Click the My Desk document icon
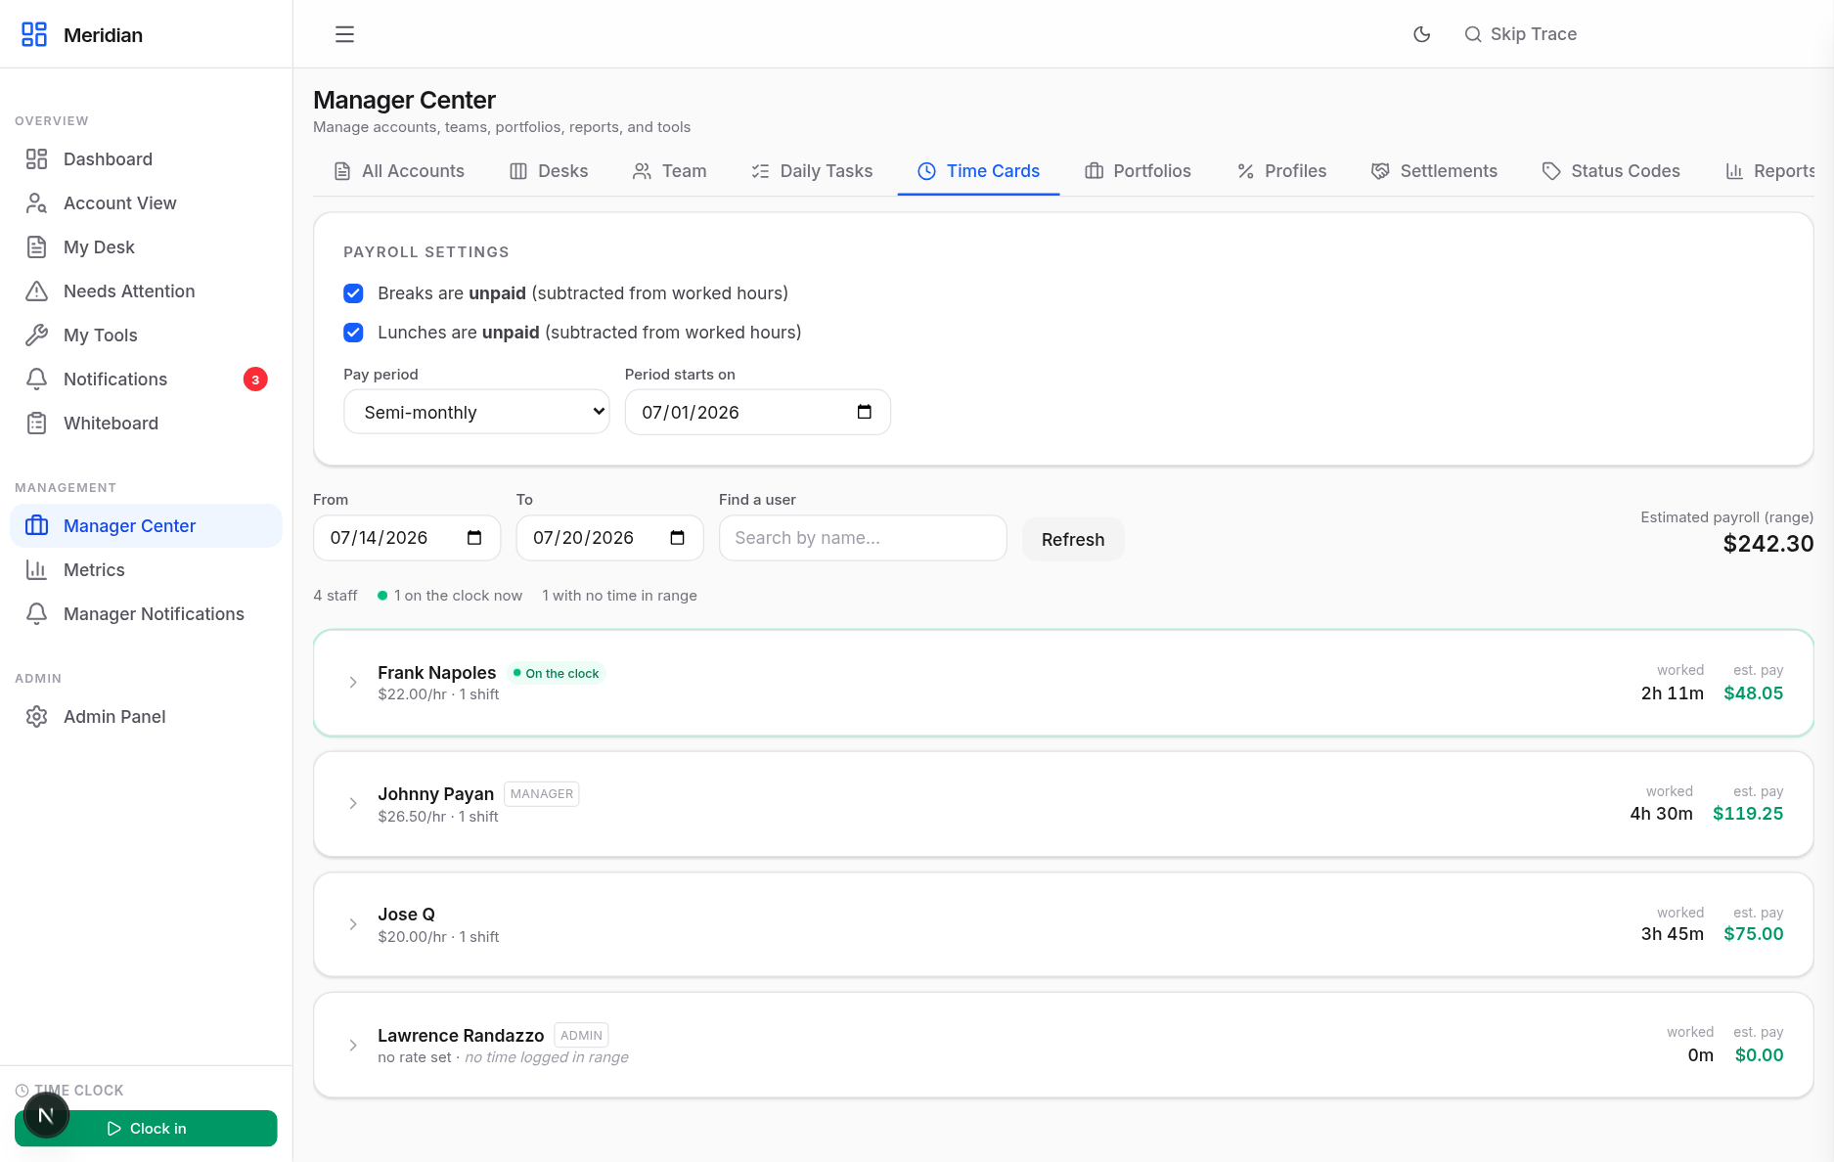Viewport: 1834px width, 1162px height. tap(36, 247)
